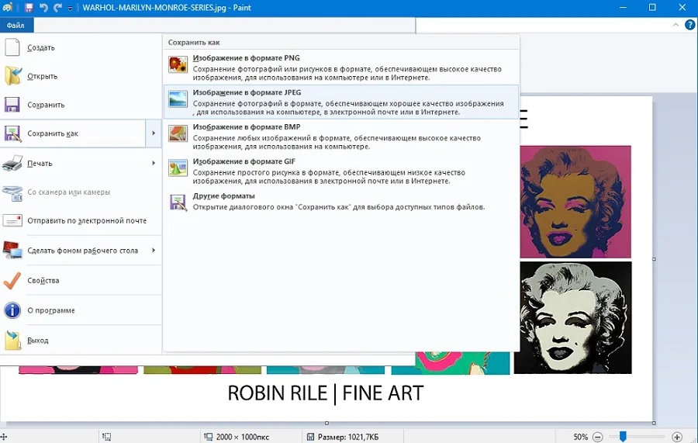Click the Redo arrow in title bar
Viewport: 698px width, 443px height.
tap(57, 8)
